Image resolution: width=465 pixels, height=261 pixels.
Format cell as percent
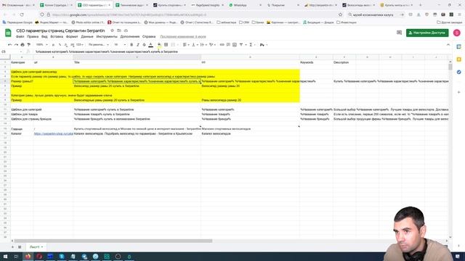point(60,45)
